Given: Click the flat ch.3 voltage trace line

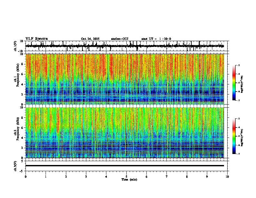Looking at the screenshot, I should pos(125,166).
